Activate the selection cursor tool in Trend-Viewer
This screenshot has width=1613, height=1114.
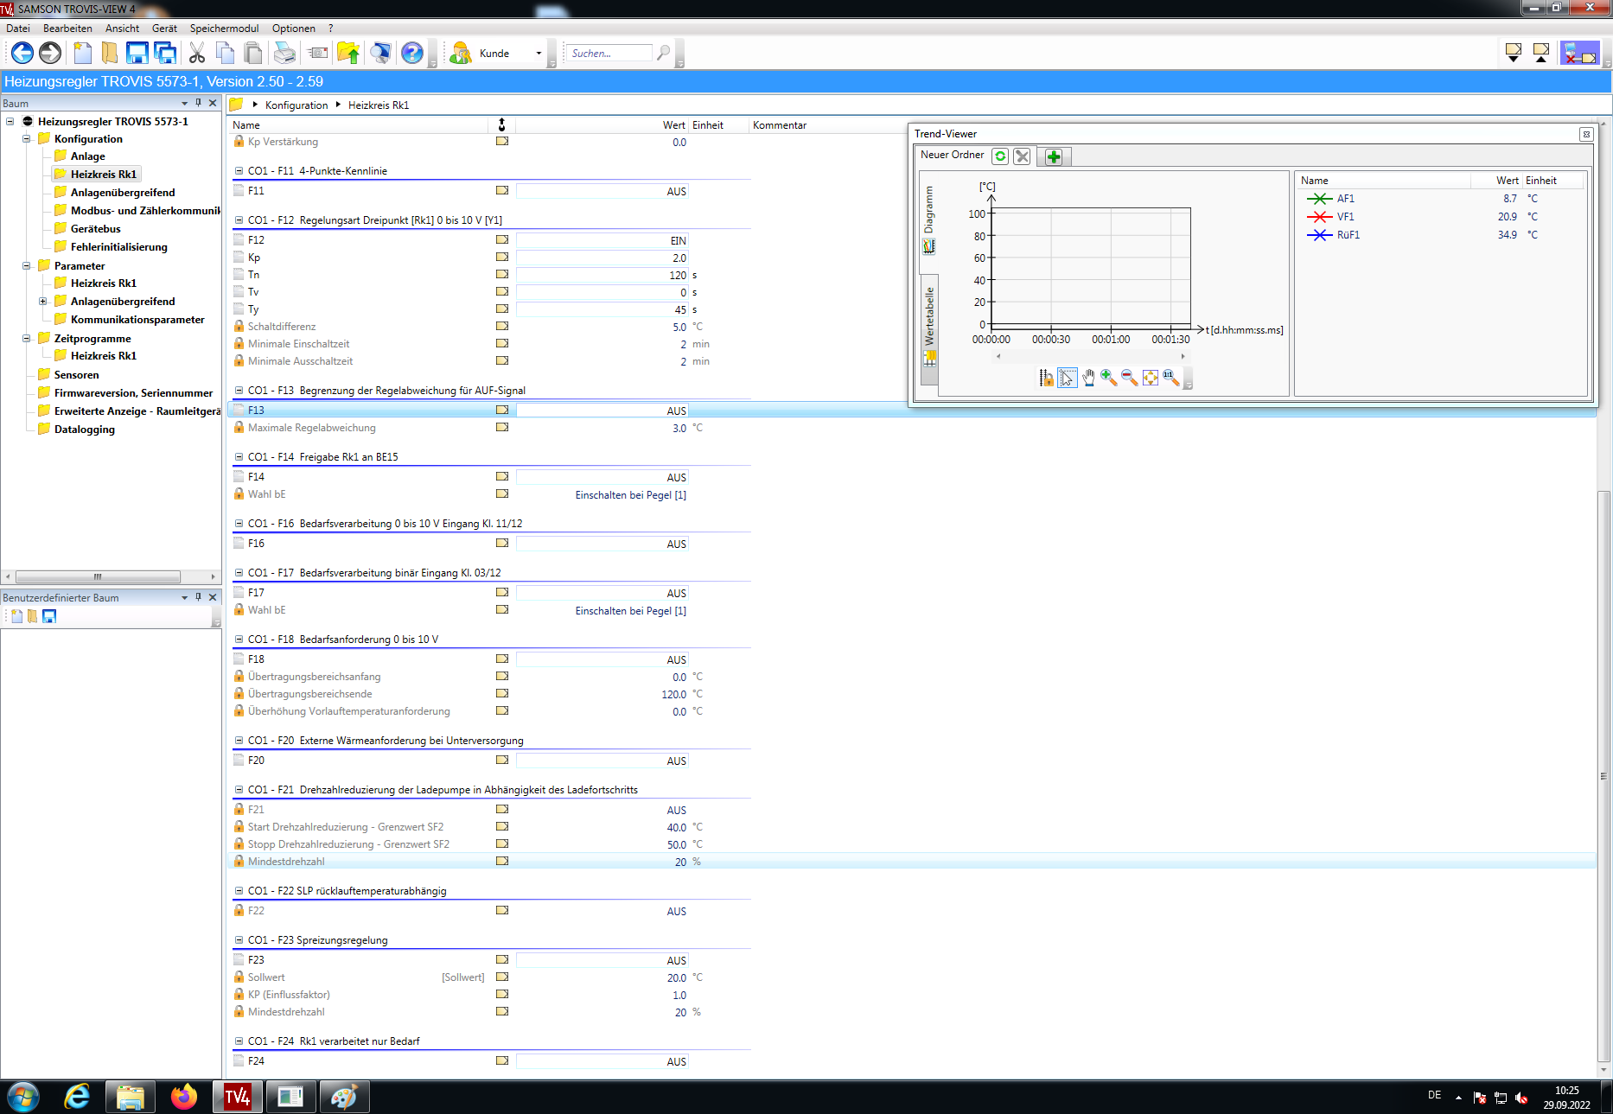[1068, 378]
